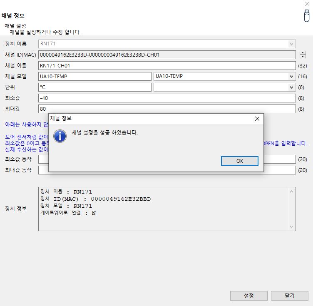Click the USB device icon at top right
The image size is (313, 306).
(x=307, y=16)
